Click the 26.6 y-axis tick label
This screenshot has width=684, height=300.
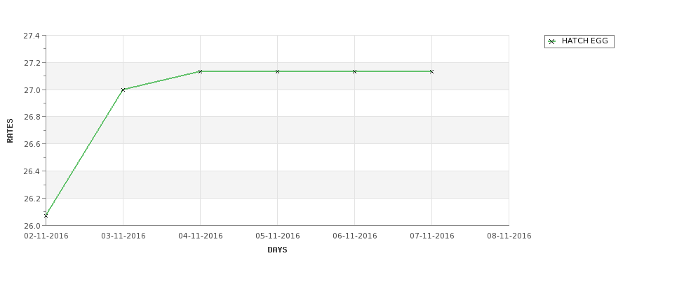point(32,144)
